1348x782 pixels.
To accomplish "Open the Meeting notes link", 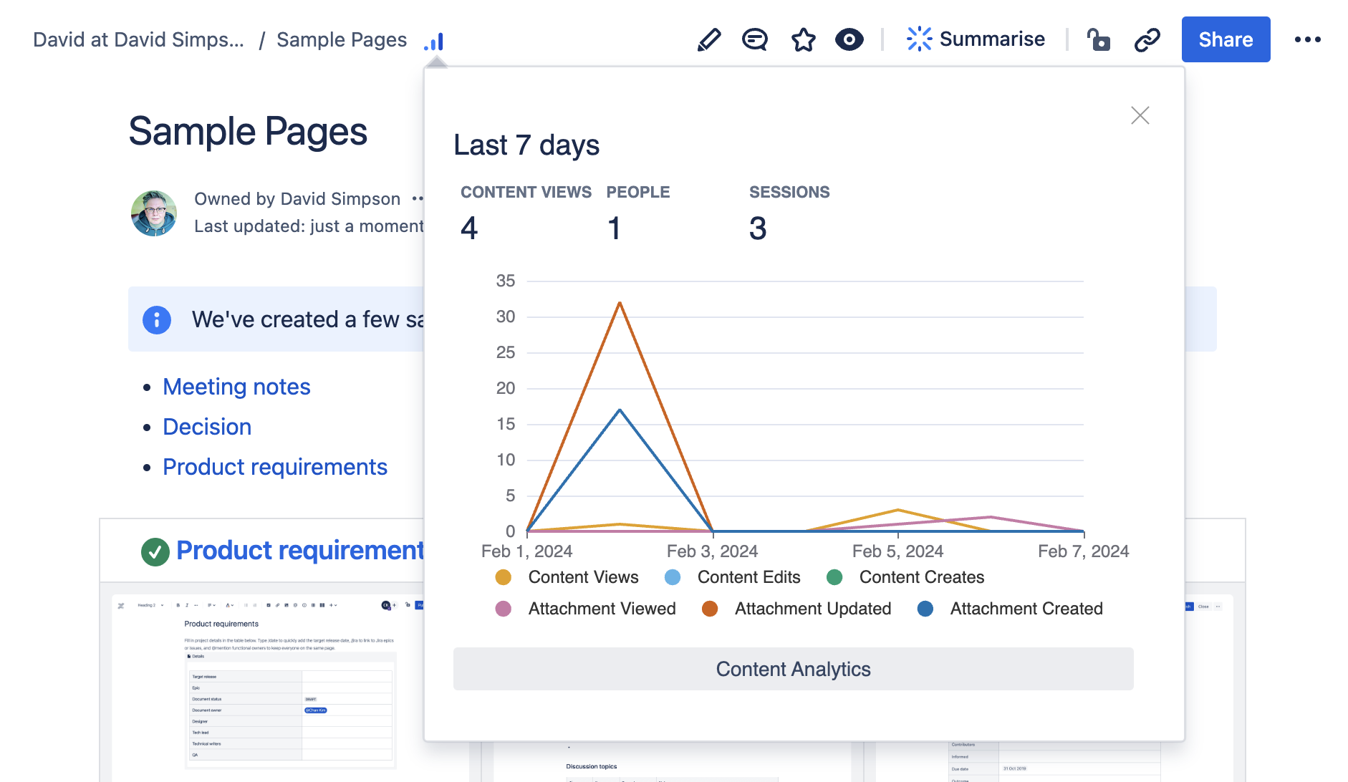I will [236, 387].
